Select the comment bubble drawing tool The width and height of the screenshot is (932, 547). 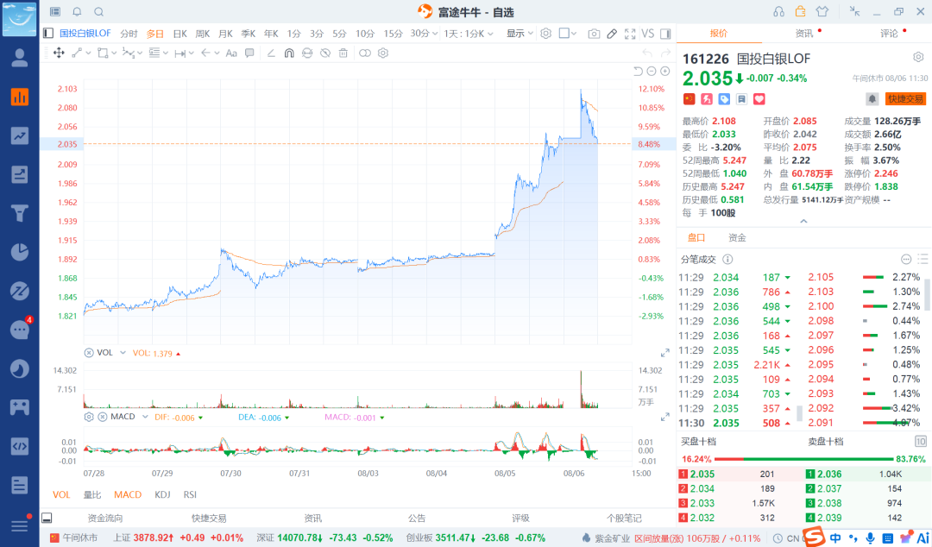tap(249, 53)
